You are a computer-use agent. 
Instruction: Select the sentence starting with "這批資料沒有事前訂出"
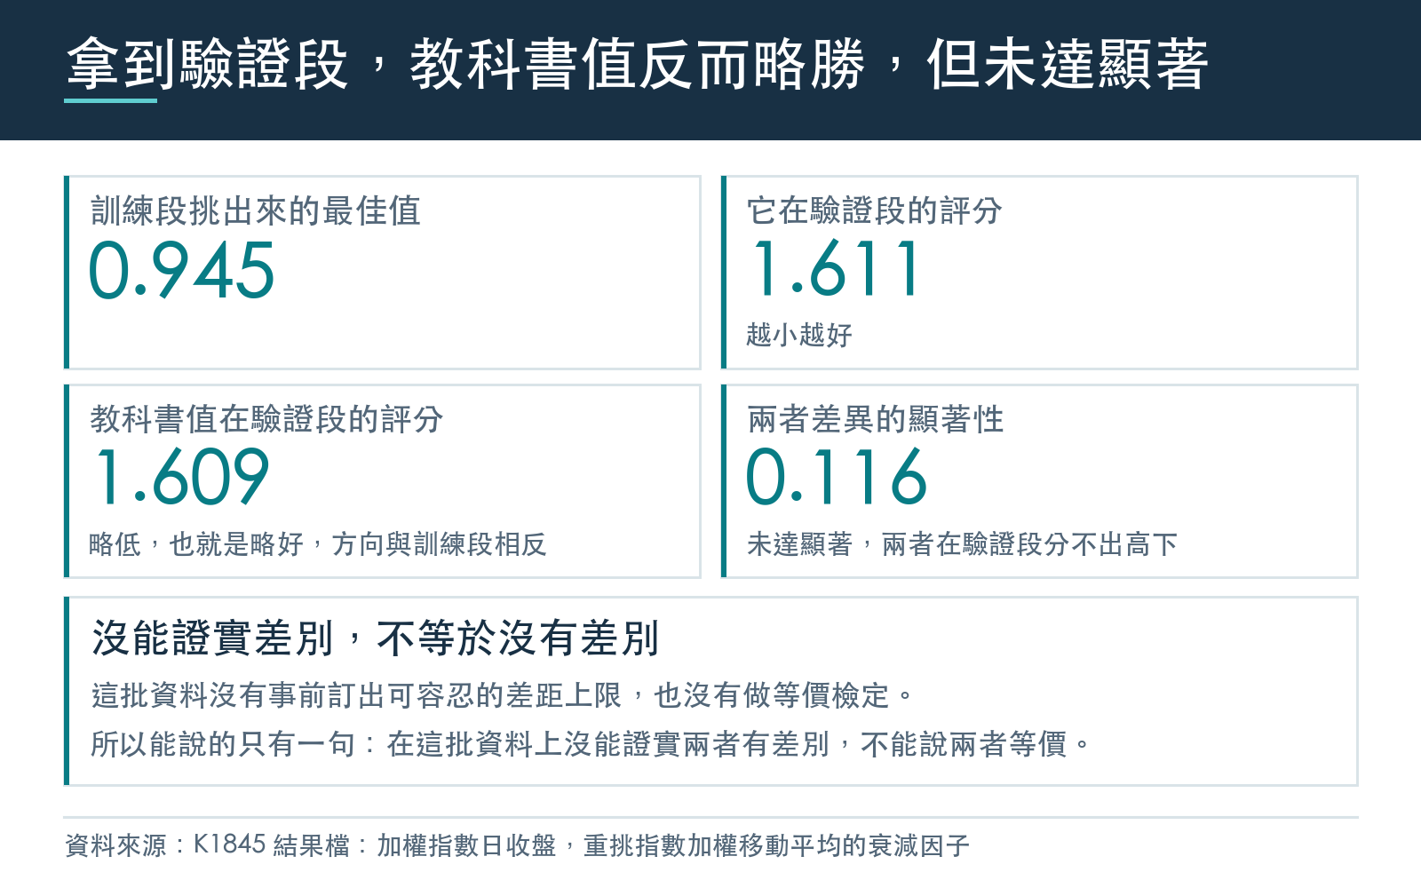503,694
